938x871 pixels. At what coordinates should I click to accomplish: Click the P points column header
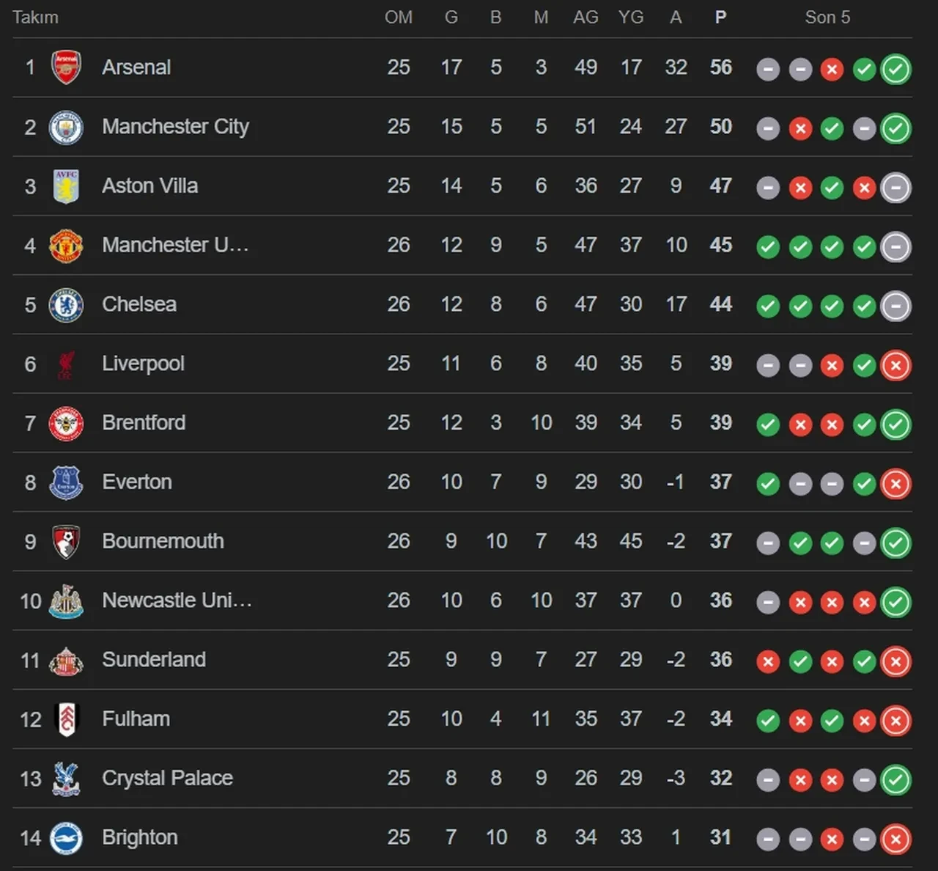click(x=720, y=18)
